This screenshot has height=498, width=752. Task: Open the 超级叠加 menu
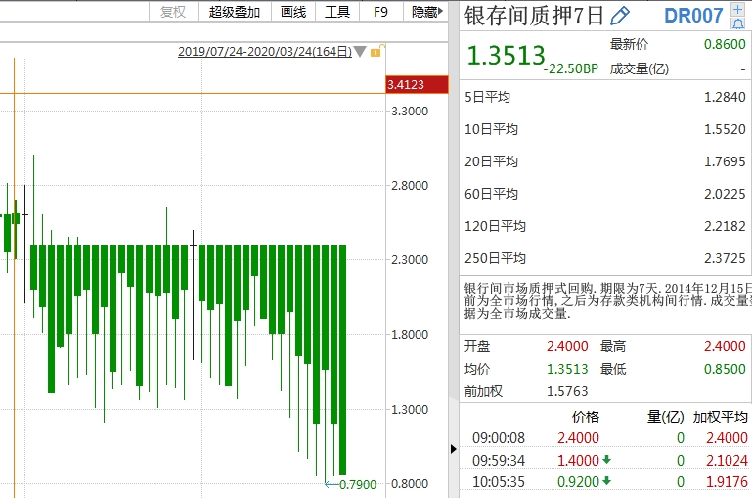pos(235,12)
